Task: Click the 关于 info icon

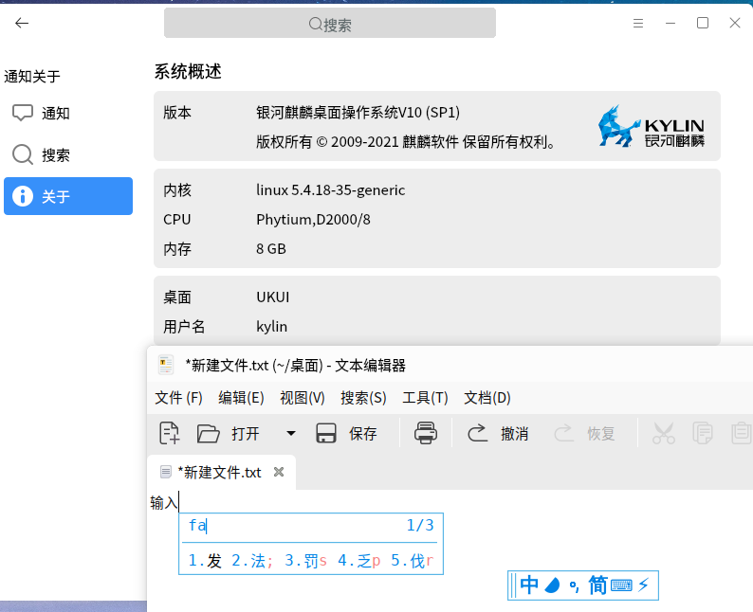Action: (x=23, y=196)
